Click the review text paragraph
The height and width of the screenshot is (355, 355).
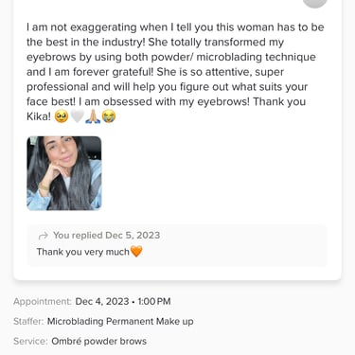tap(175, 72)
